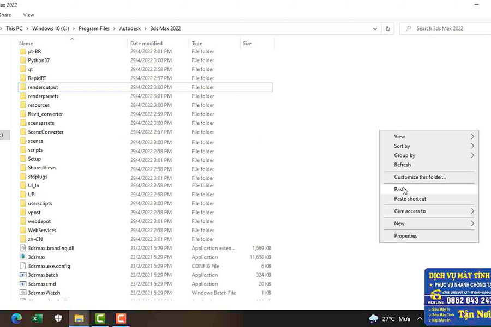
Task: Open the View ribbon tab
Action: click(28, 15)
